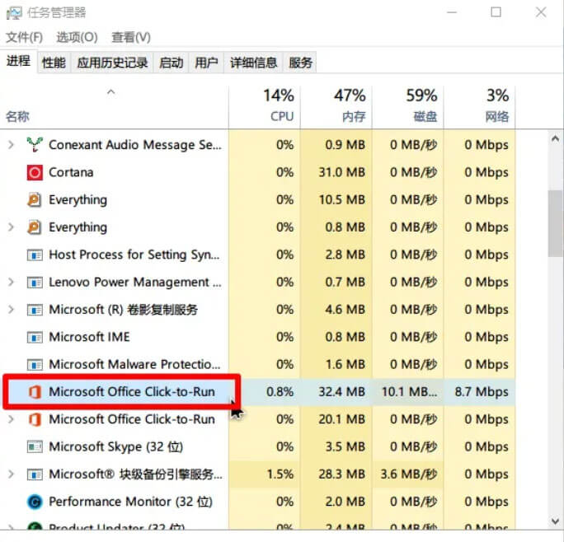The height and width of the screenshot is (542, 564).
Task: Expand the Lenovo Power Management process
Action: pos(11,282)
